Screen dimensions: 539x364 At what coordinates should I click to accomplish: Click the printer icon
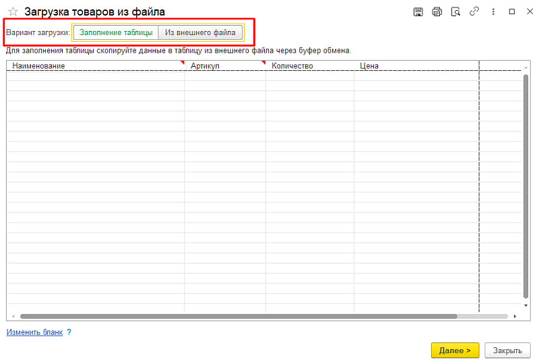437,12
